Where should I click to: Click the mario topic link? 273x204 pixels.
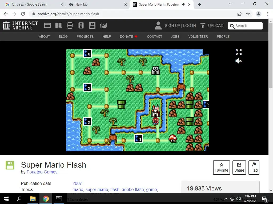pos(78,189)
